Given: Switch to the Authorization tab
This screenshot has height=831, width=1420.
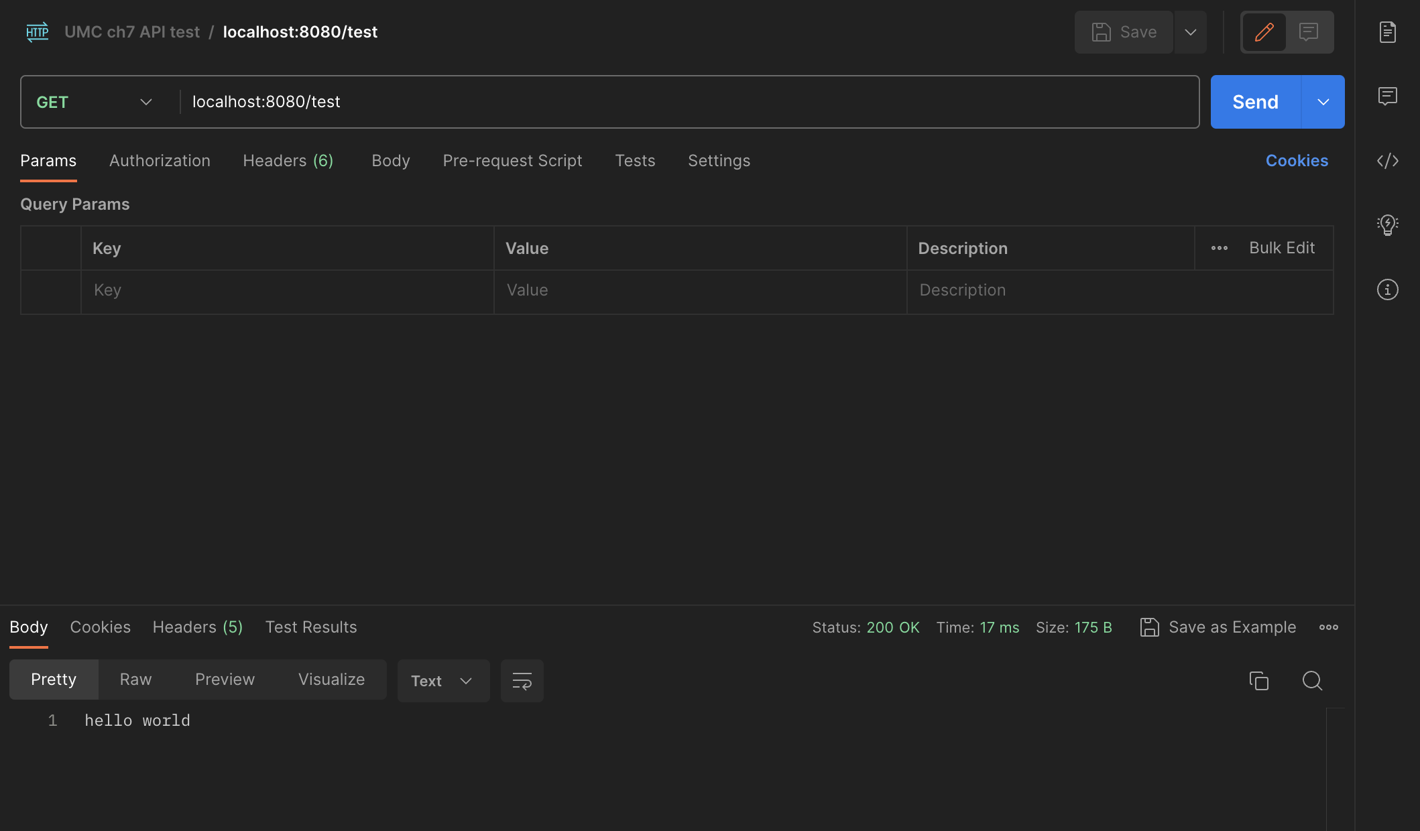Looking at the screenshot, I should coord(160,161).
